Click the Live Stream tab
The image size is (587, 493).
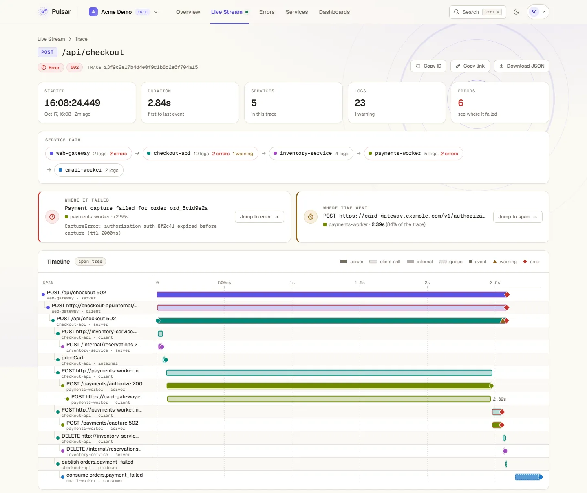pos(230,12)
